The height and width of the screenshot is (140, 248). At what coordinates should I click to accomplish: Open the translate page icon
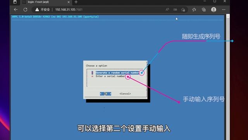pyautogui.click(x=175, y=10)
